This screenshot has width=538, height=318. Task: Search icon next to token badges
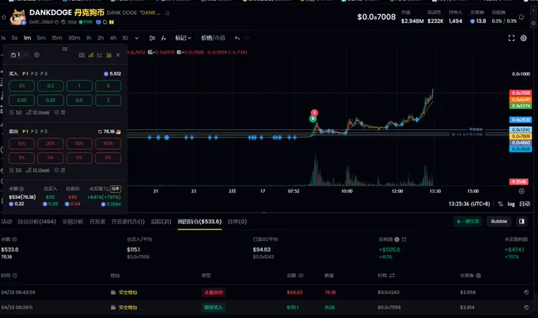pos(105,22)
